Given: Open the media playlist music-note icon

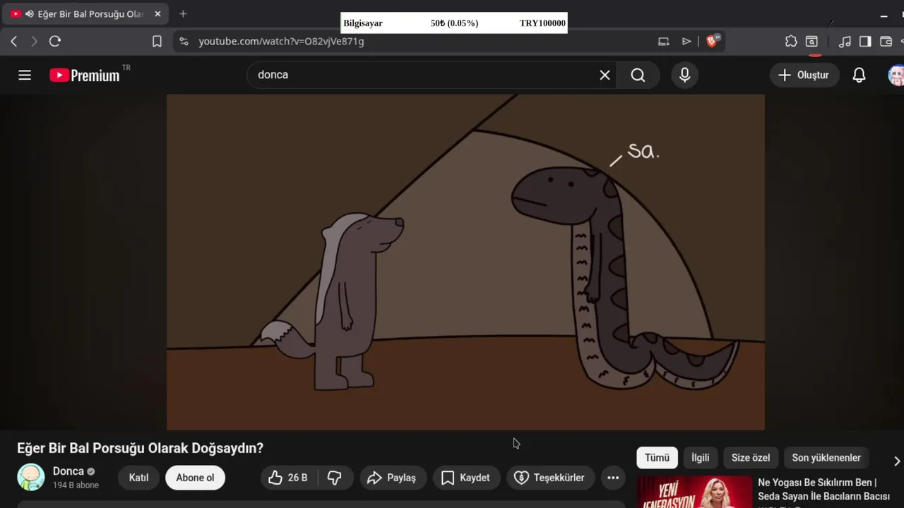Looking at the screenshot, I should click(845, 42).
